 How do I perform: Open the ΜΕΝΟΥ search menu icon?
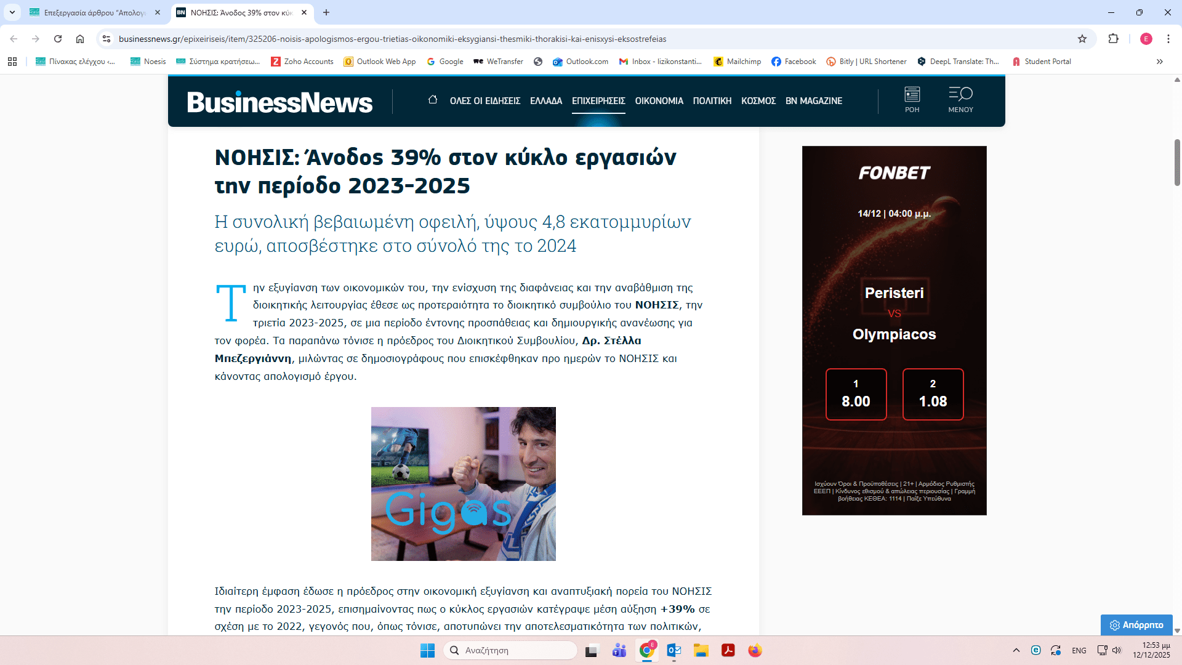click(x=960, y=100)
